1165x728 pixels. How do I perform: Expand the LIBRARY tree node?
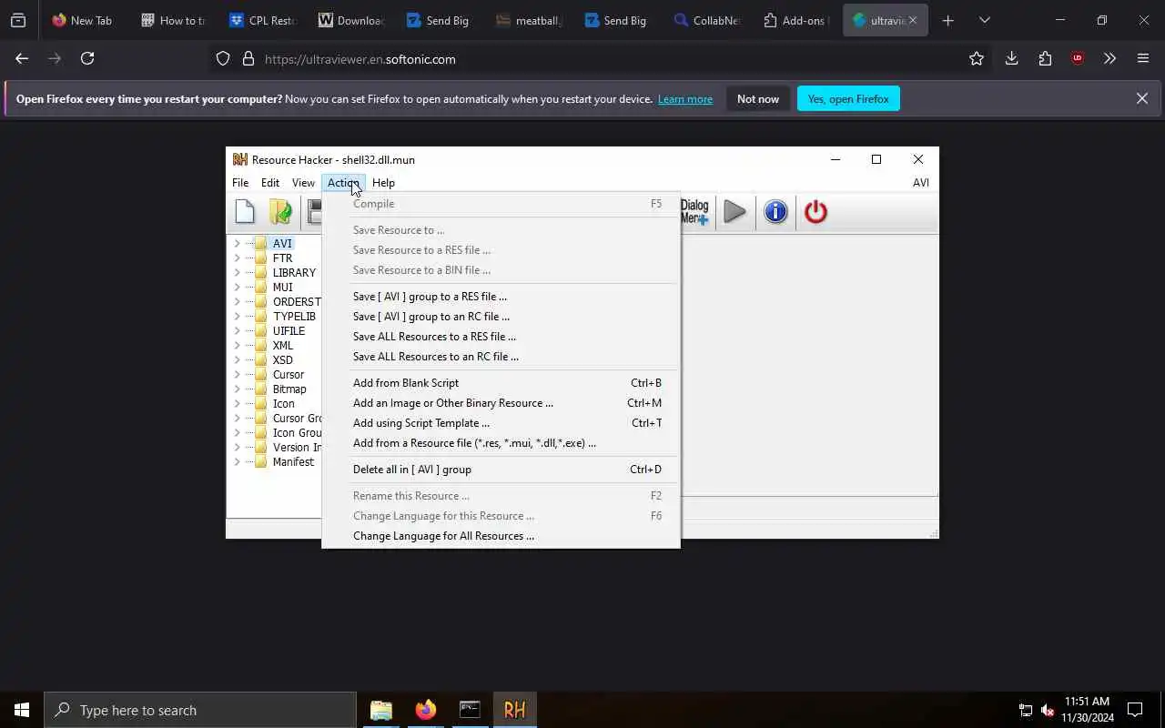pos(237,273)
